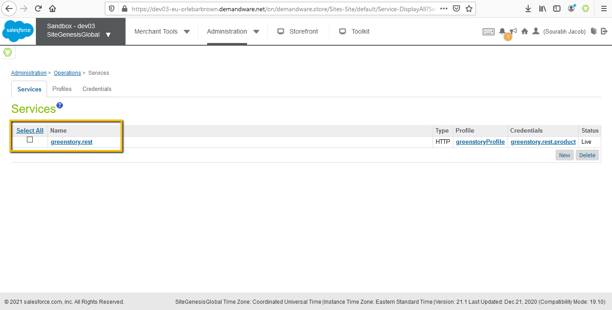The image size is (612, 310).
Task: Click the Sourabh Jacob user name
Action: [564, 32]
